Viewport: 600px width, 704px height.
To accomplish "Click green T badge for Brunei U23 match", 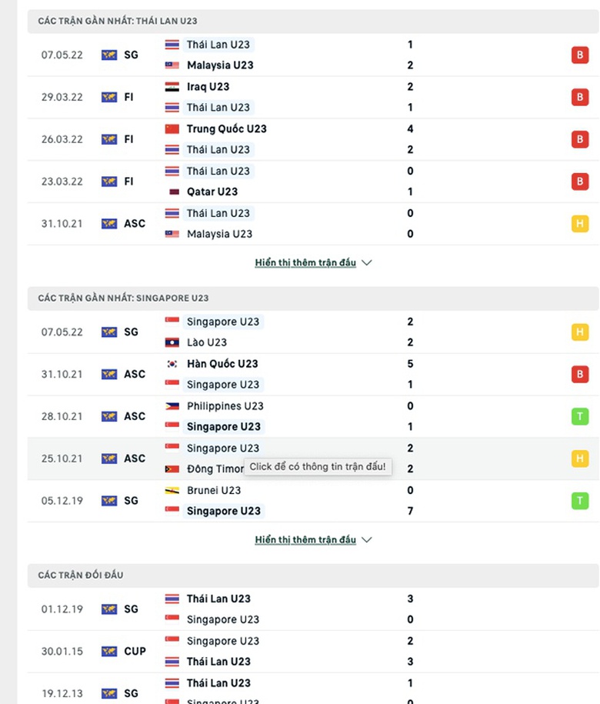I will click(x=578, y=501).
